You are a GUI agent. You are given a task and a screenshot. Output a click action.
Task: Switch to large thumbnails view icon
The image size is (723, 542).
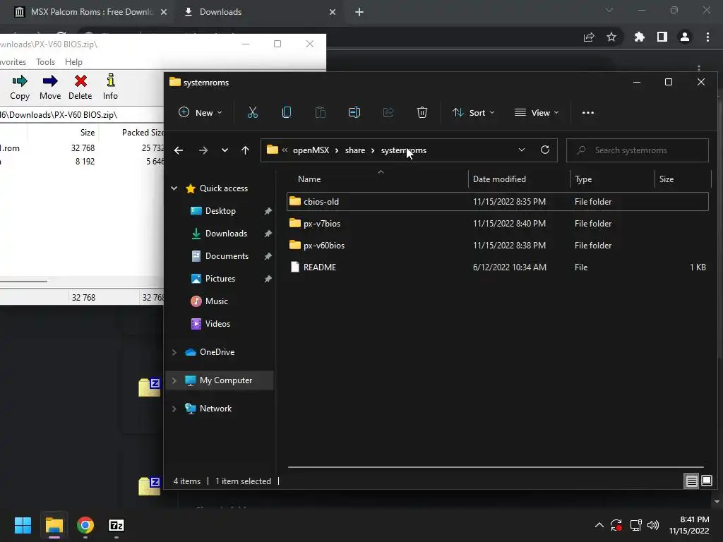tap(707, 481)
